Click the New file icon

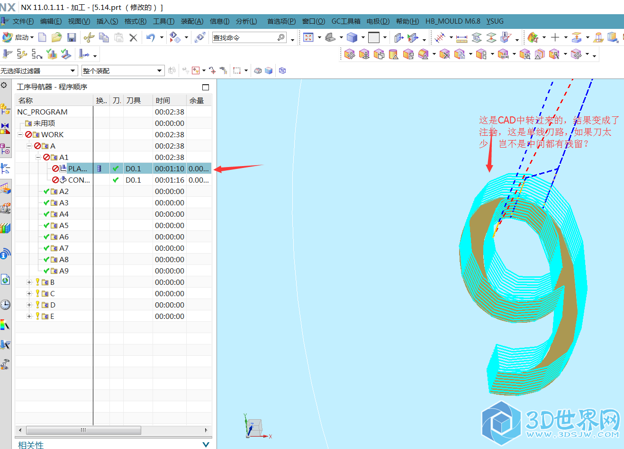pos(42,37)
